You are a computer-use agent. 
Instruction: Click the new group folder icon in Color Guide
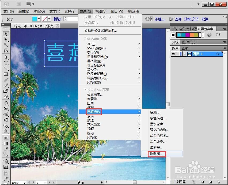(x=218, y=35)
